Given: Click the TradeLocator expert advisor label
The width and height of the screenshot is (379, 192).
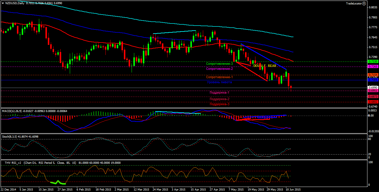Looking at the screenshot, I should (354, 3).
